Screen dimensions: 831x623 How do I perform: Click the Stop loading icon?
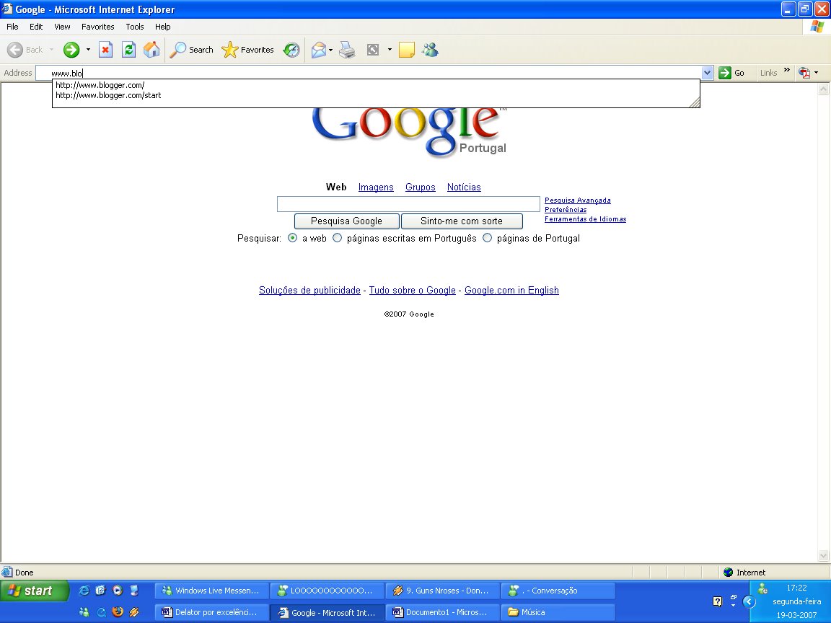106,50
